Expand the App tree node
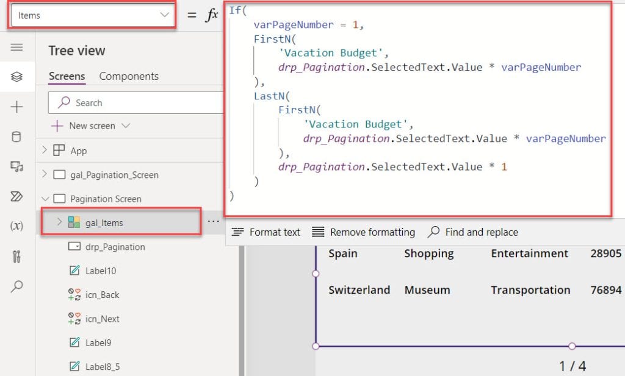The image size is (625, 376). pyautogui.click(x=45, y=150)
